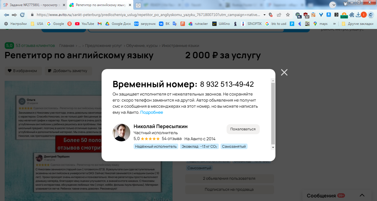
Task: Open the 'YouTube' bookmark
Action: tap(85, 24)
